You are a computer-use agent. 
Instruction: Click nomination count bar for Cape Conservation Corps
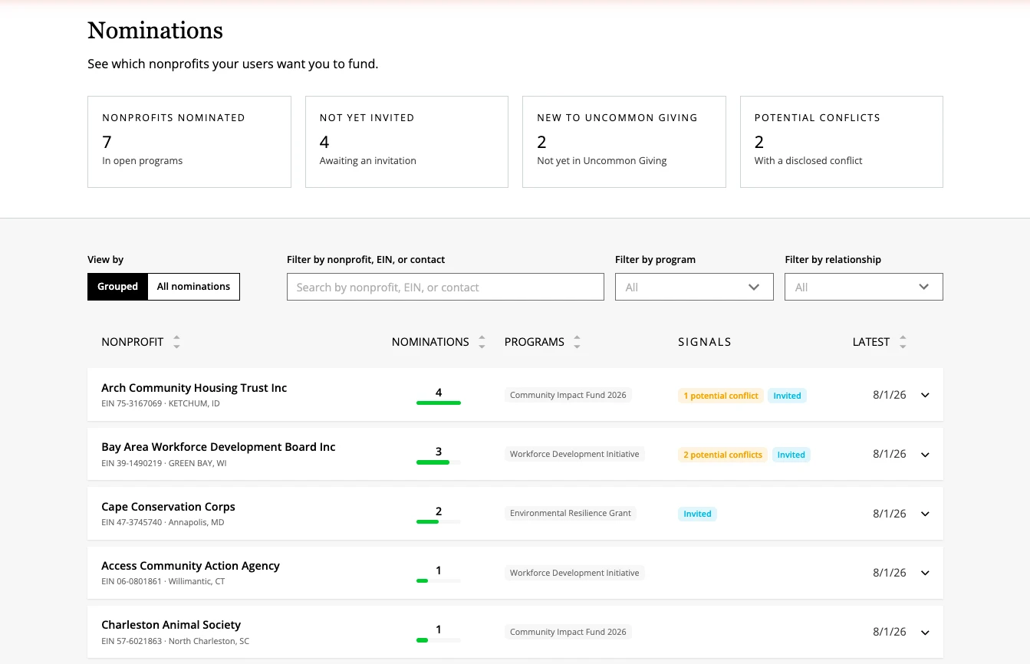point(439,521)
